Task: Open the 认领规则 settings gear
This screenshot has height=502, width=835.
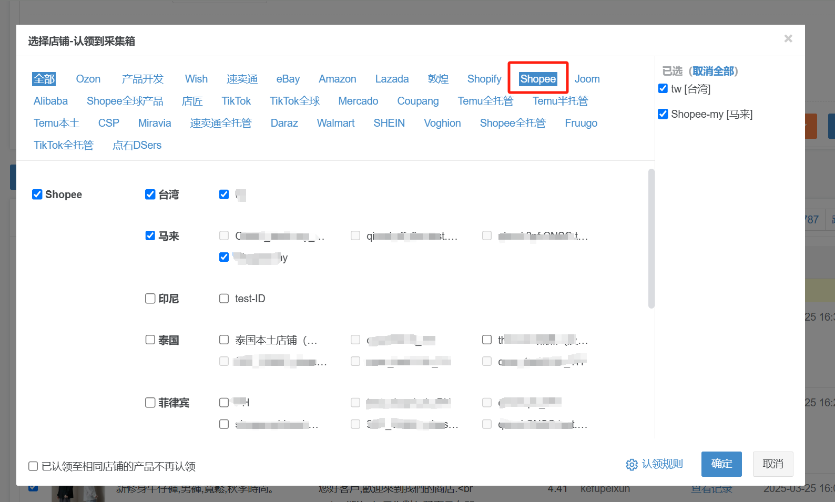Action: pyautogui.click(x=632, y=465)
